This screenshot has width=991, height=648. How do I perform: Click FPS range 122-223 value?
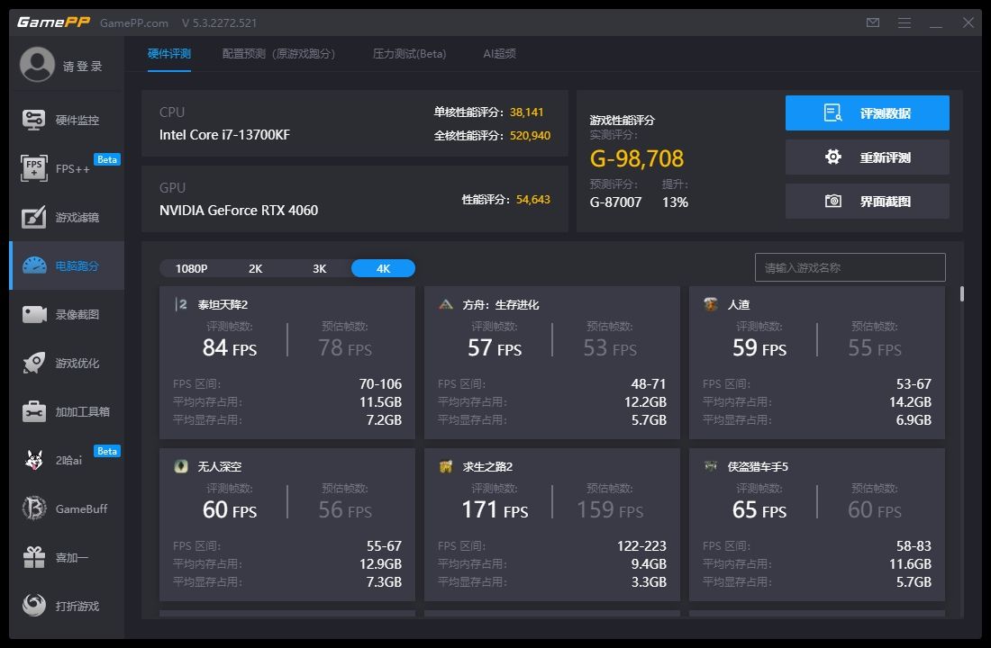[641, 545]
